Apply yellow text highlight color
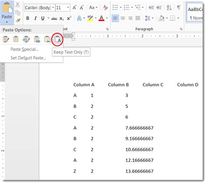 (90, 18)
